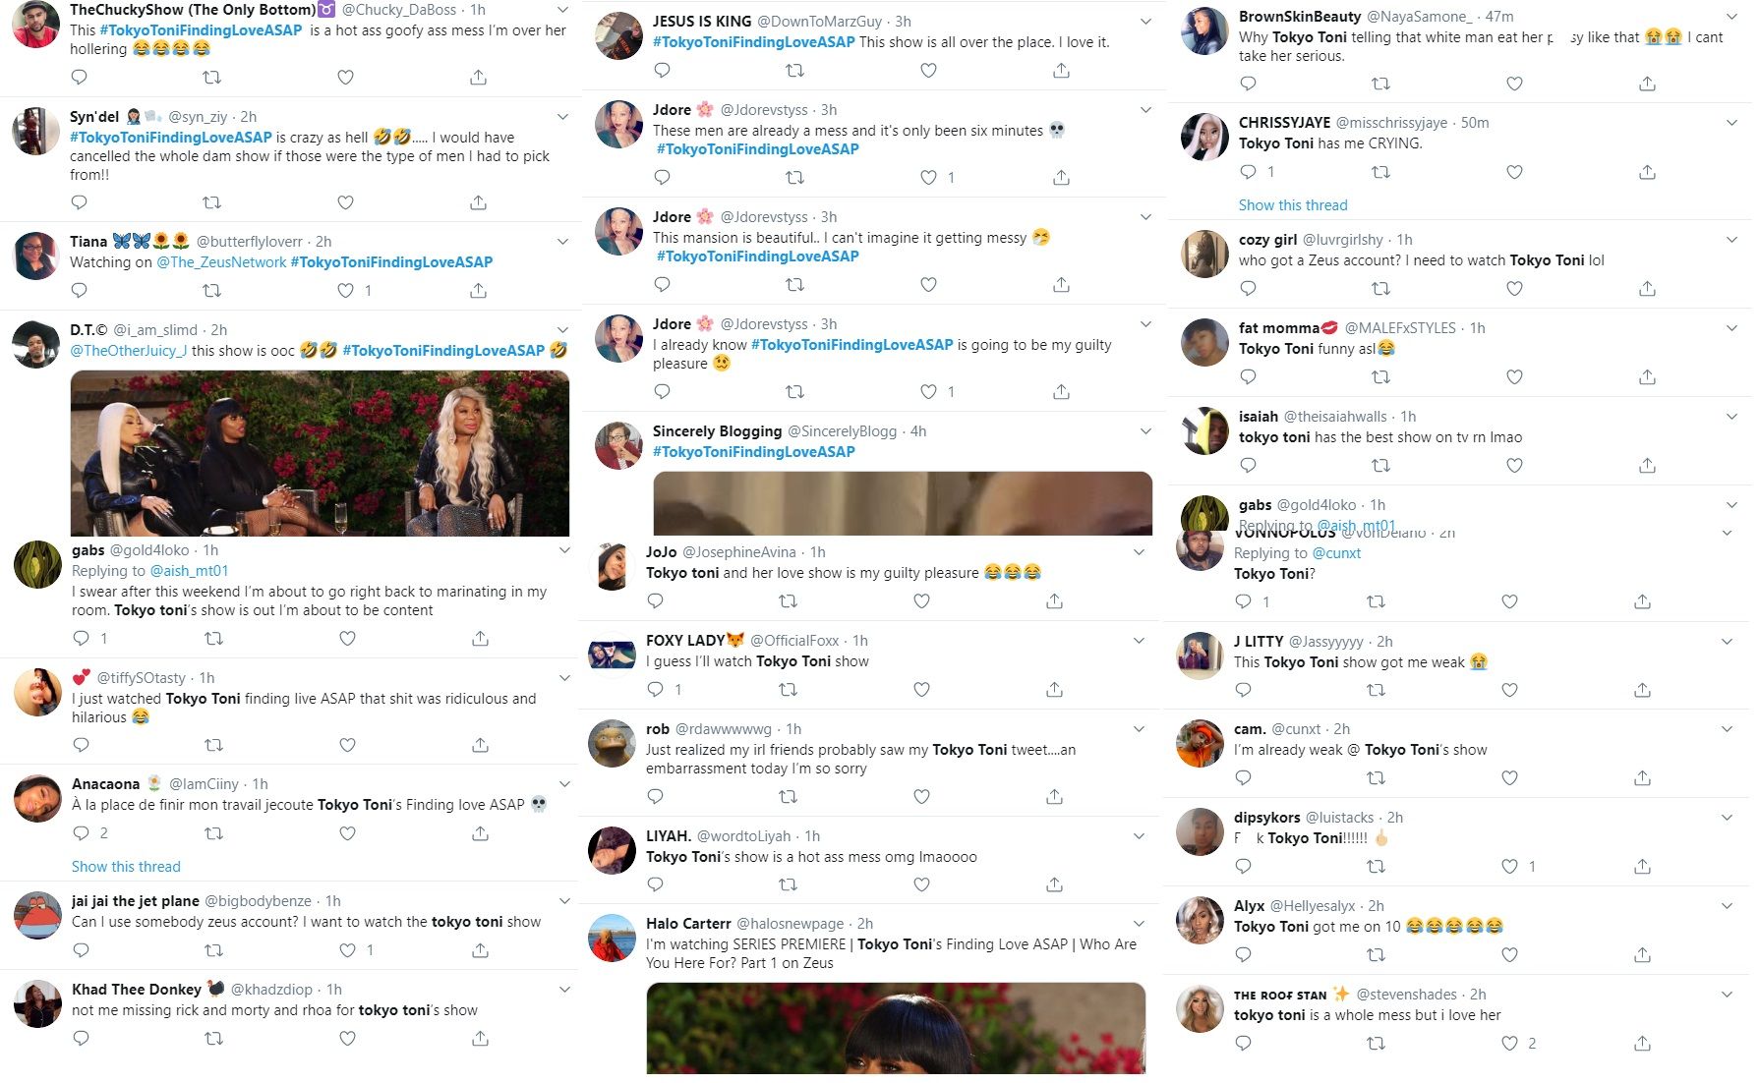Retweet cozy girl's Zeus account tweet
The width and height of the screenshot is (1760, 1083).
pyautogui.click(x=1380, y=288)
